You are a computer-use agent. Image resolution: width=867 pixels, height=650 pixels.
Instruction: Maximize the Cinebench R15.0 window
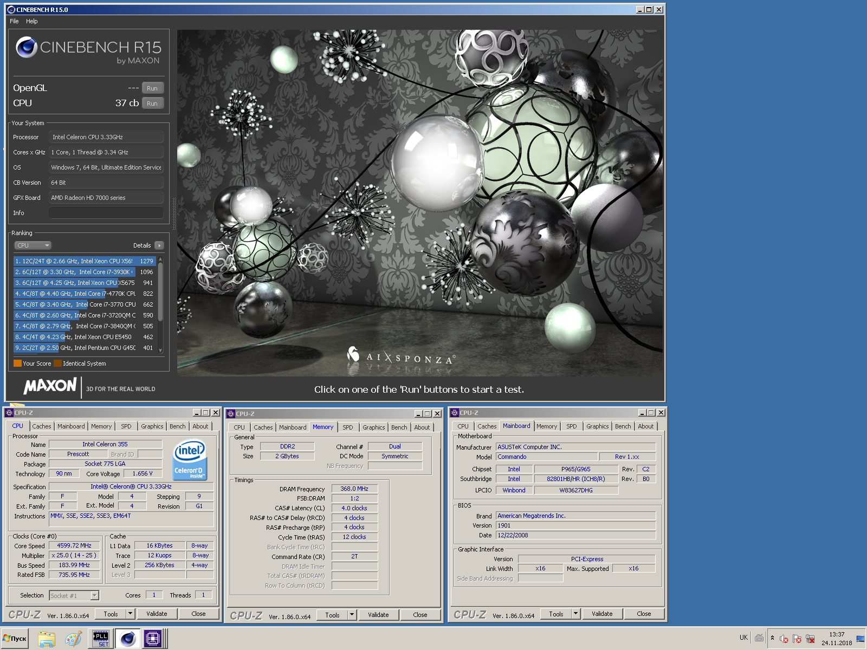pyautogui.click(x=649, y=10)
